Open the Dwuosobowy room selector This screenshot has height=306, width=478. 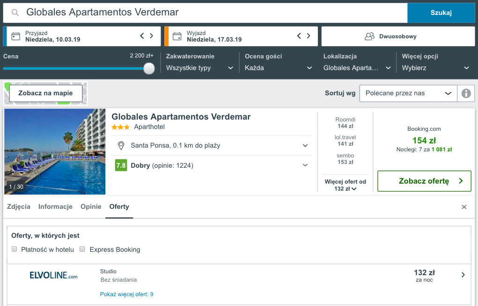pos(398,36)
